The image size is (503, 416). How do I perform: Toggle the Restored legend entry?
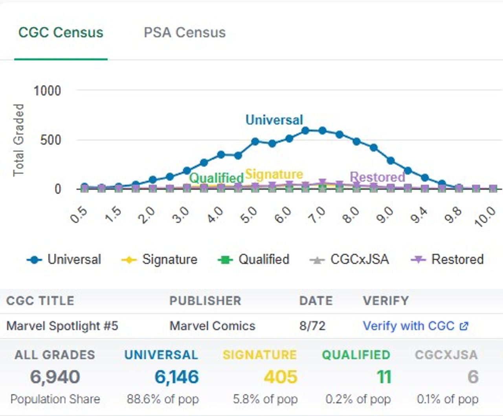457,259
